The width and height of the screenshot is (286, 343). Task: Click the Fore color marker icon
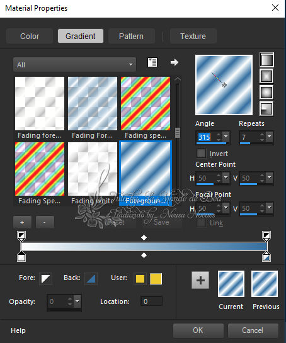coord(46,279)
